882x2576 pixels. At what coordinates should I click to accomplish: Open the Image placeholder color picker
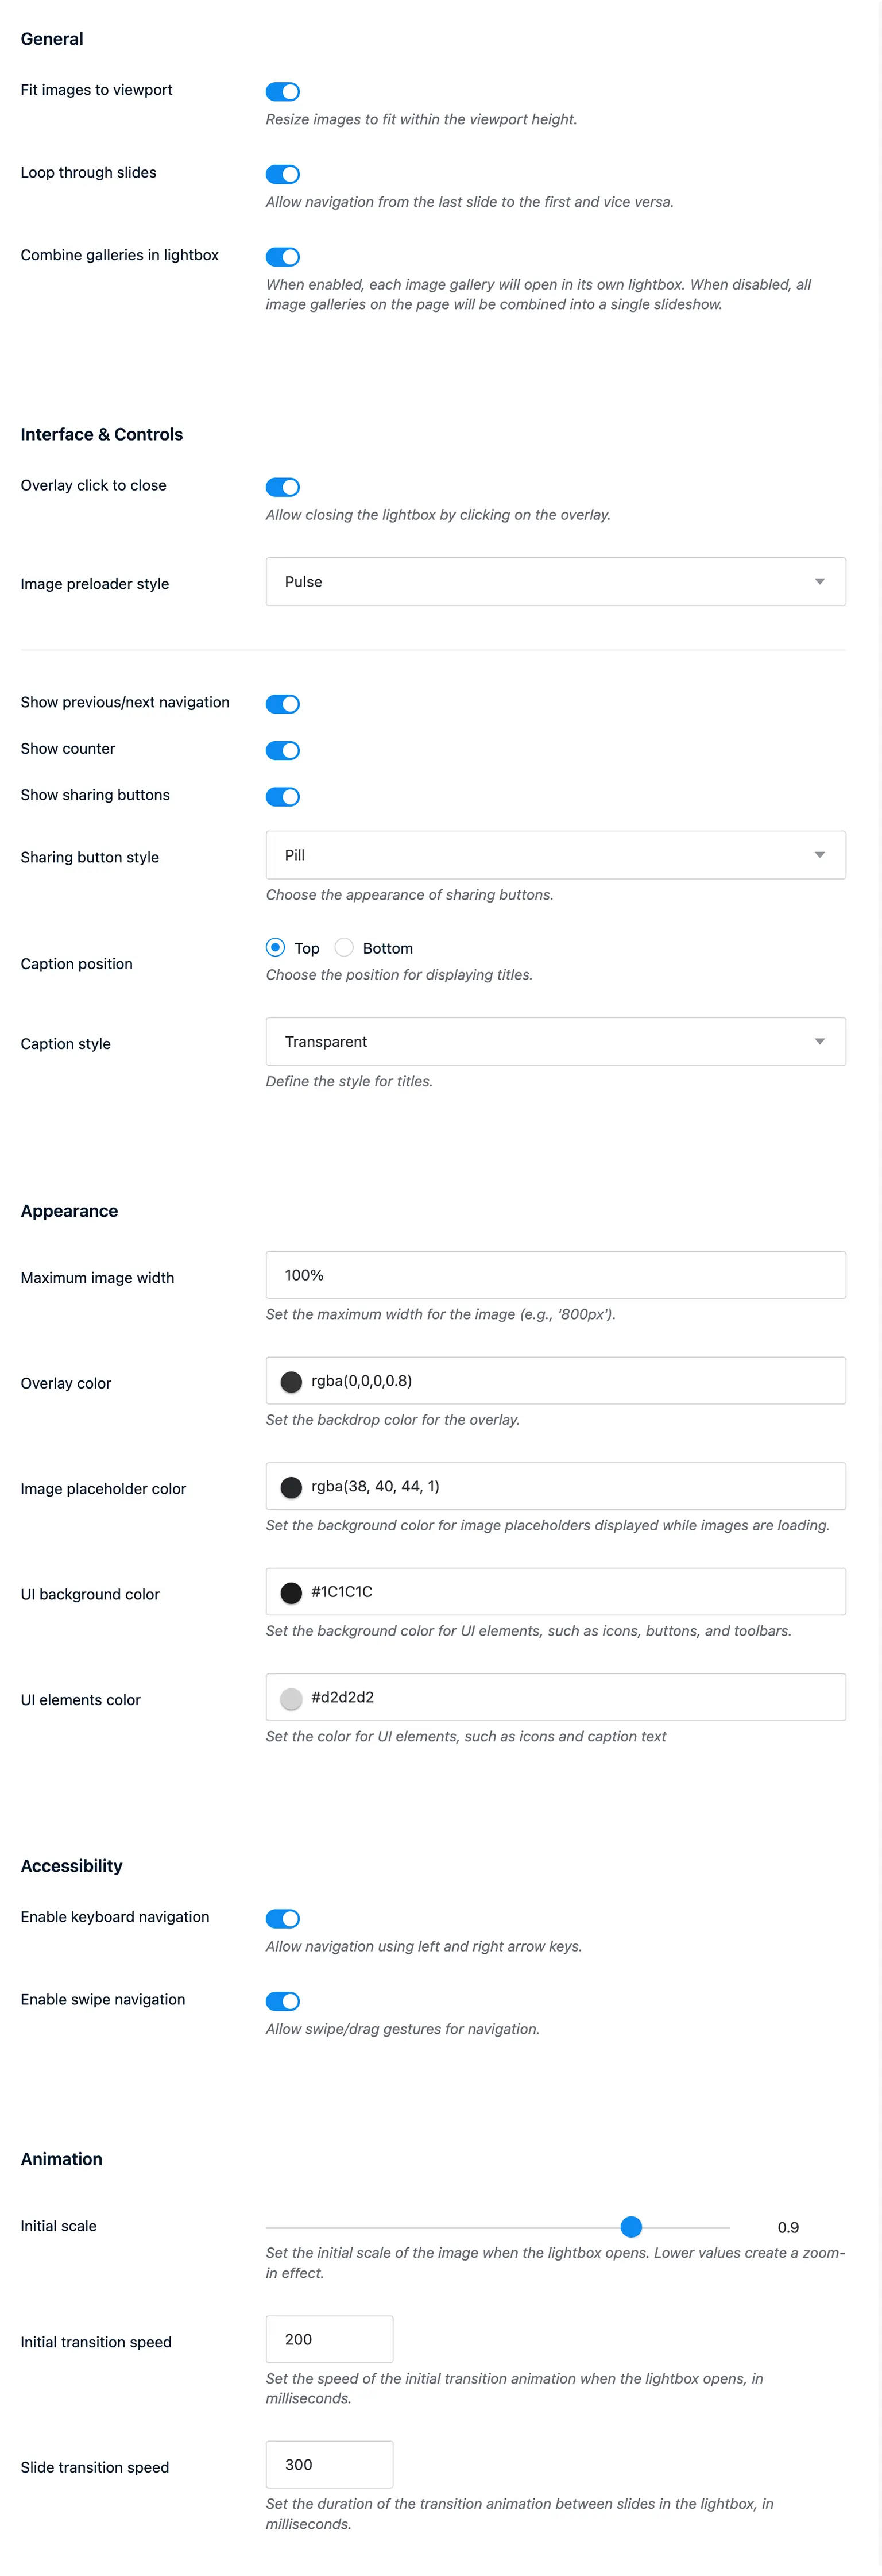(291, 1487)
